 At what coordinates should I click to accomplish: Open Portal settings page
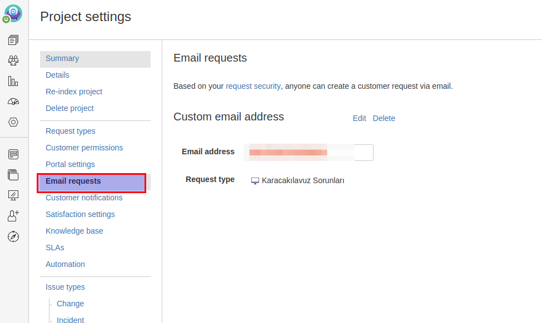point(70,165)
